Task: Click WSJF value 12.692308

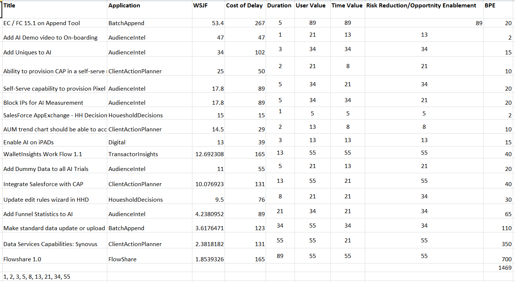Action: click(x=209, y=153)
